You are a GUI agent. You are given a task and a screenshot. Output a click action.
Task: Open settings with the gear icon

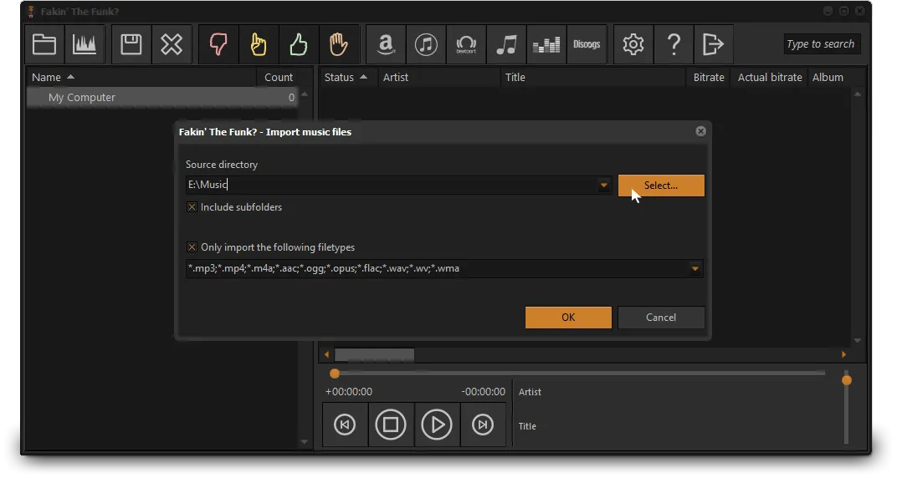coord(633,44)
